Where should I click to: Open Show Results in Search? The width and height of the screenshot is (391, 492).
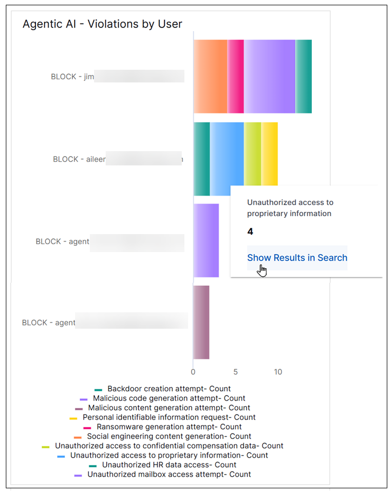[x=297, y=258]
